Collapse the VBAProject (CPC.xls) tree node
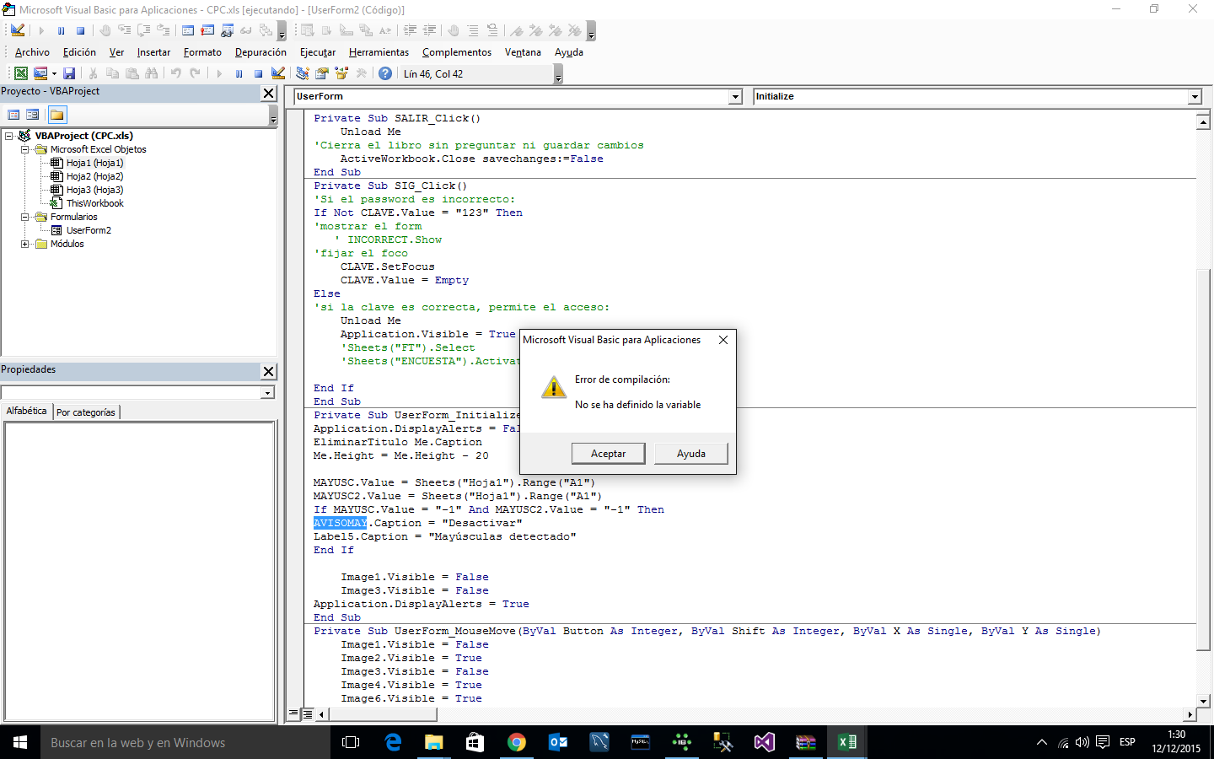The image size is (1214, 759). coord(9,136)
